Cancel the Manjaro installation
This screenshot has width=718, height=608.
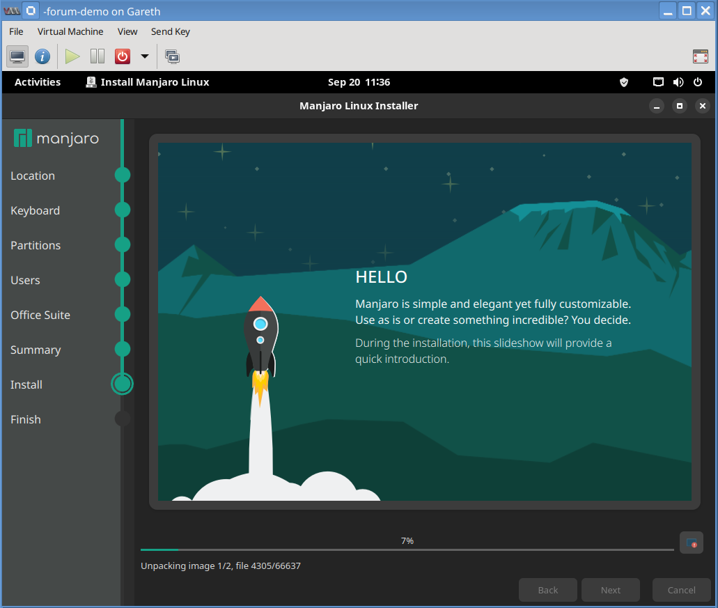click(681, 590)
